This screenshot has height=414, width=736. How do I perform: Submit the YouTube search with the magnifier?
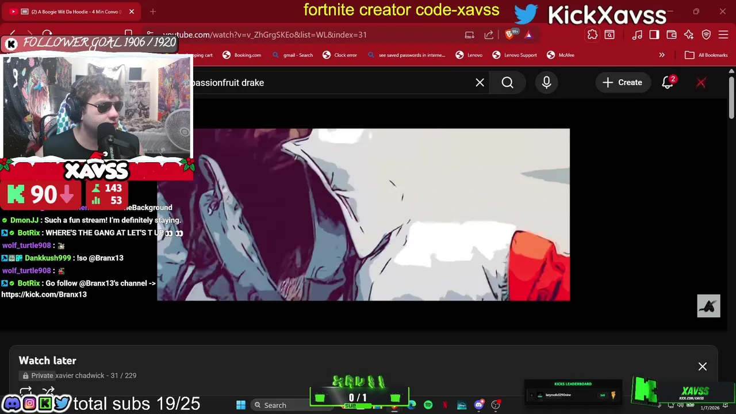click(x=507, y=83)
